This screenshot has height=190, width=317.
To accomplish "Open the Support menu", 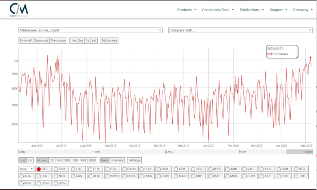I will point(278,10).
